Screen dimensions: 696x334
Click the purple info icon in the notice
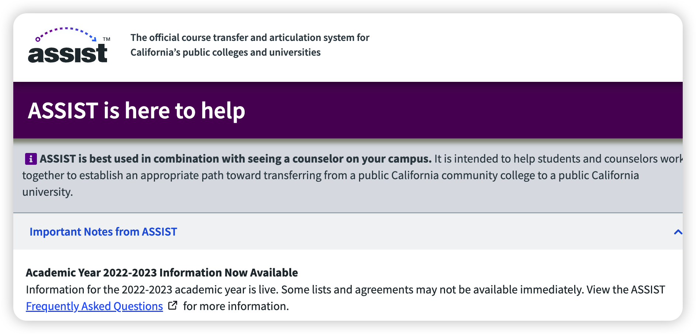pos(31,159)
